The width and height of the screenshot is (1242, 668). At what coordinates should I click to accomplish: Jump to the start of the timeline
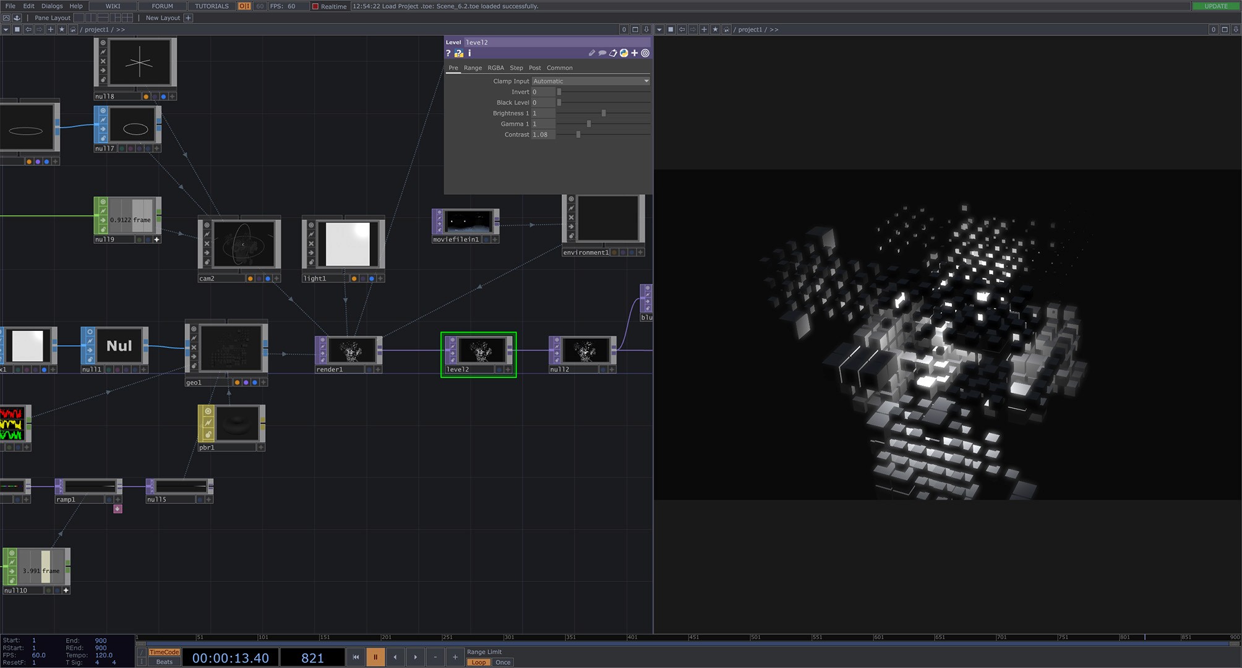tap(356, 657)
